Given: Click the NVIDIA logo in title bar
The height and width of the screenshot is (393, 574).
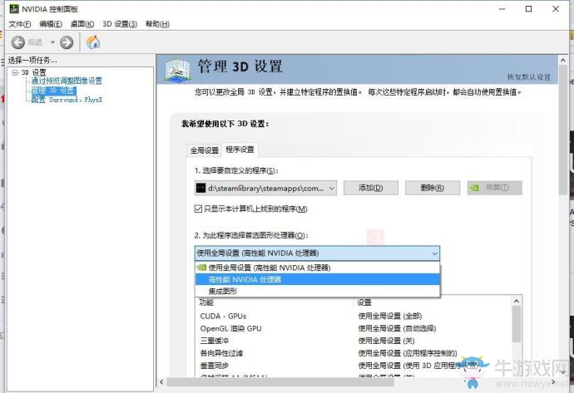Looking at the screenshot, I should pyautogui.click(x=14, y=8).
